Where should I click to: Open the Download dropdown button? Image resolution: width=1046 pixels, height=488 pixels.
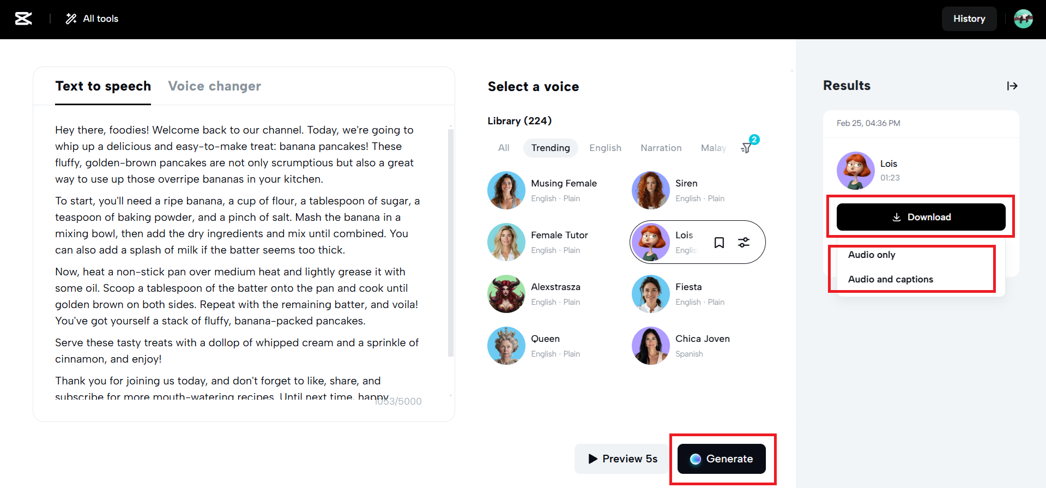[921, 217]
